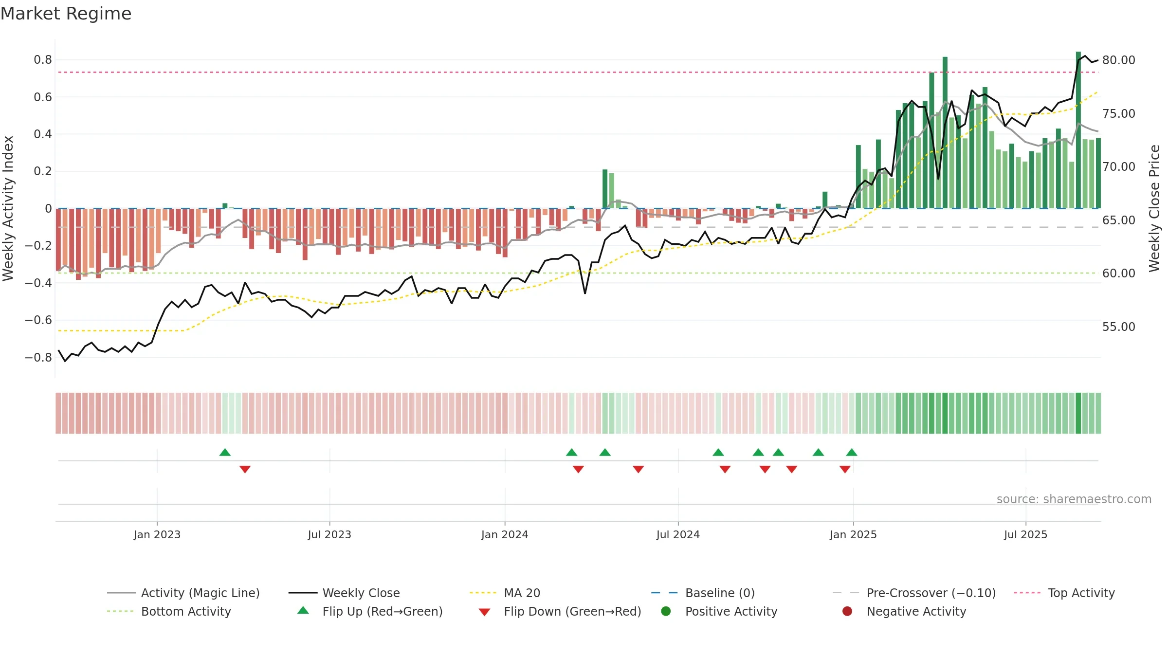Click the Weekly Close Price axis title
This screenshot has height=657, width=1168.
[1154, 208]
